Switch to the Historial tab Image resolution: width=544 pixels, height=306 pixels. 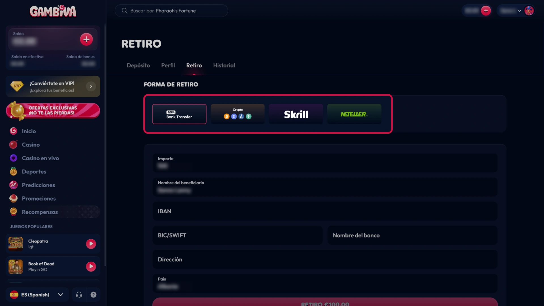coord(224,65)
